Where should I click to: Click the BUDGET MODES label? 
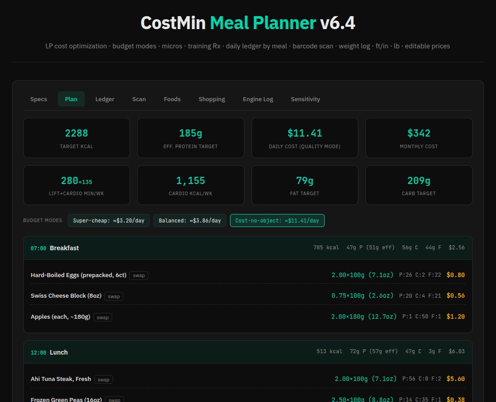coord(43,220)
